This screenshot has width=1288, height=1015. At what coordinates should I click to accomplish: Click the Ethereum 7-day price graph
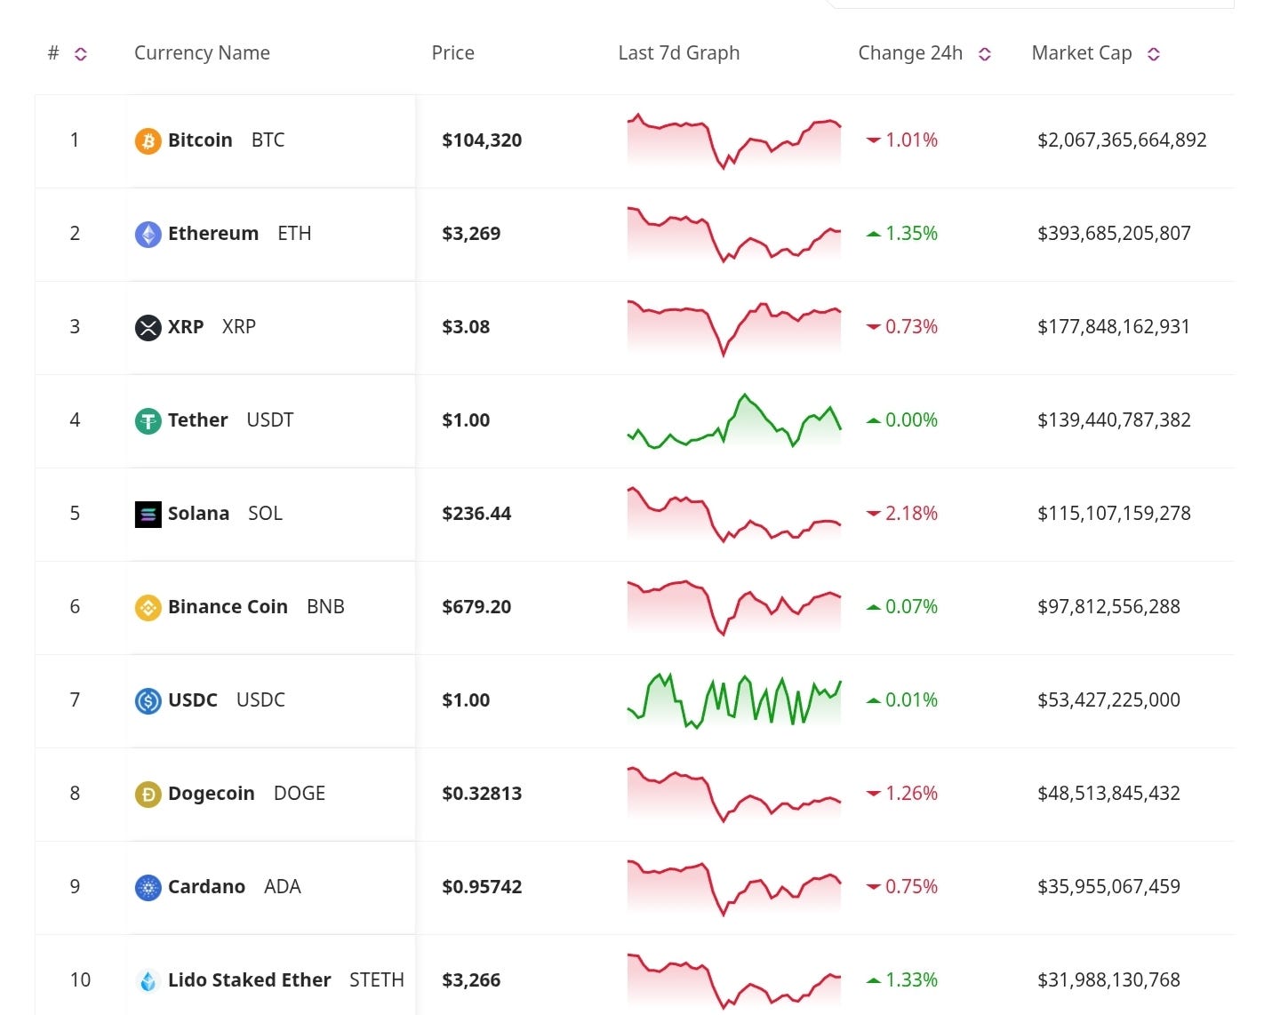coord(734,235)
